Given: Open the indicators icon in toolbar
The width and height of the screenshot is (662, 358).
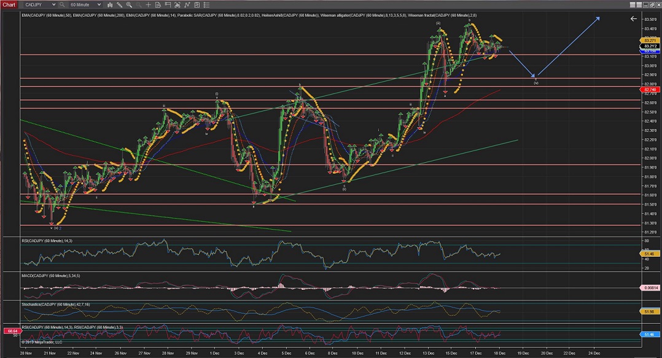Looking at the screenshot, I should pos(177,5).
